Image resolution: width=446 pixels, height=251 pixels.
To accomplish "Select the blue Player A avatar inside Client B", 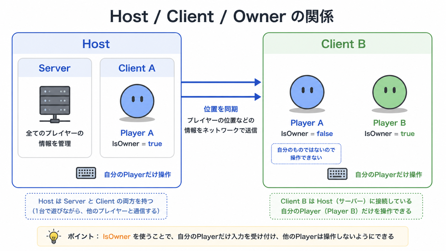I will pos(307,92).
